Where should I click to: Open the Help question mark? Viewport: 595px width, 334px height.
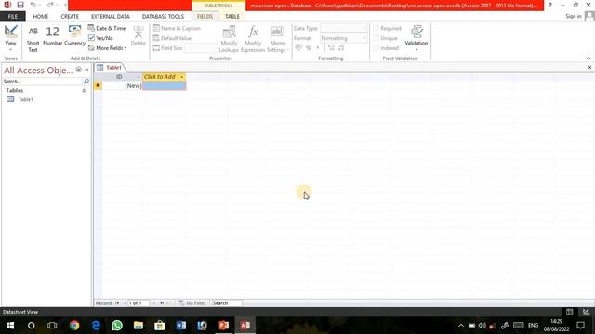tap(549, 5)
